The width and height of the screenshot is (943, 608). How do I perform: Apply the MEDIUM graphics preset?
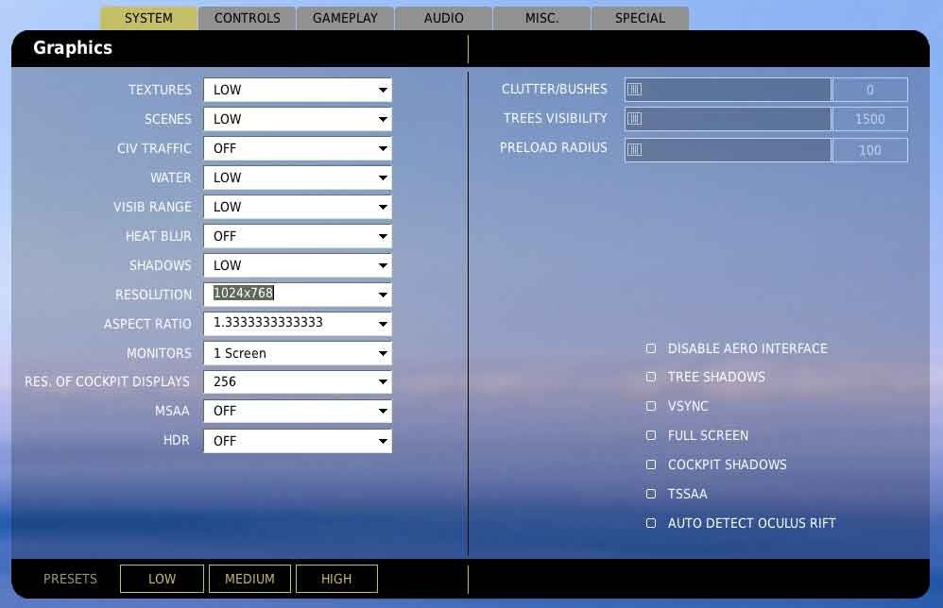[x=249, y=579]
